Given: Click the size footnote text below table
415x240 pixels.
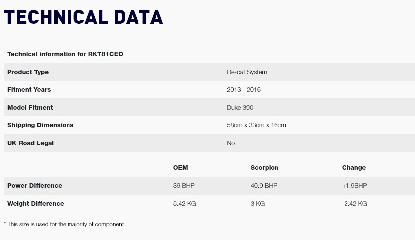Looking at the screenshot, I should [64, 224].
